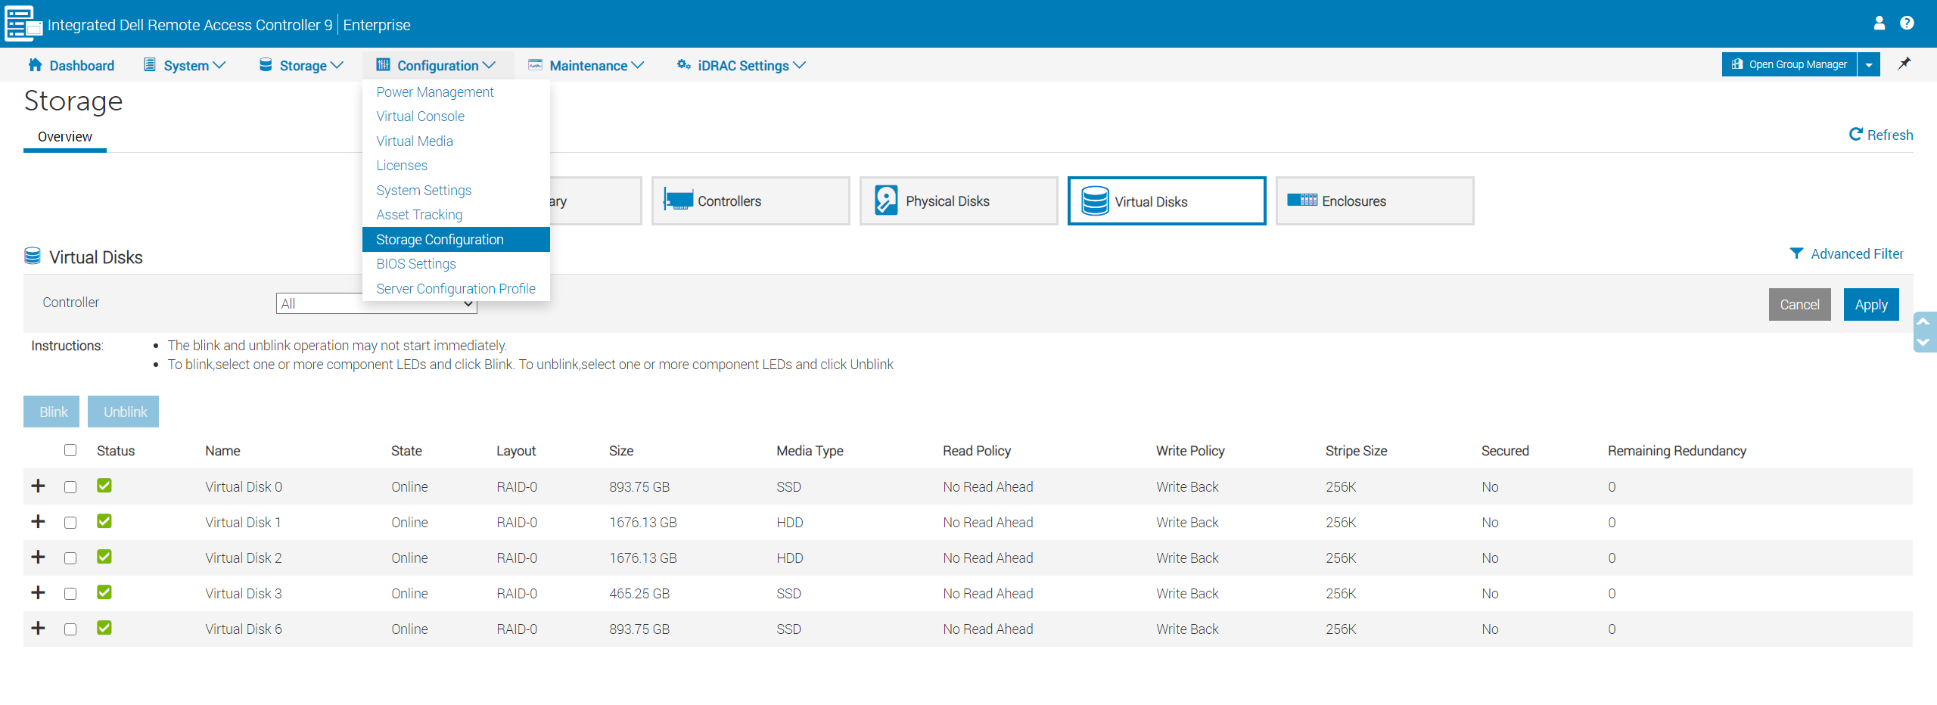
Task: Click the Open Group Manager icon
Action: click(x=1737, y=64)
